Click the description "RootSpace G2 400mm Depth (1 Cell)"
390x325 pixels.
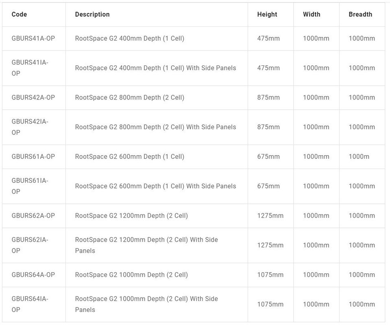[129, 39]
